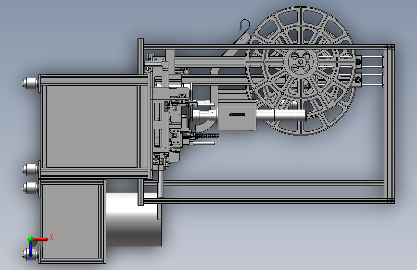The height and width of the screenshot is (270, 417).
Task: Select the vertical rod below the mechanism
Action: [161, 184]
